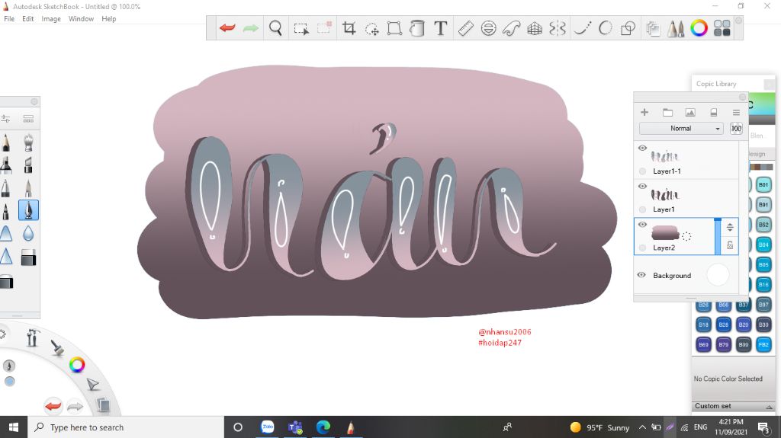Open the Edit menu
This screenshot has height=438, width=781.
[x=28, y=19]
